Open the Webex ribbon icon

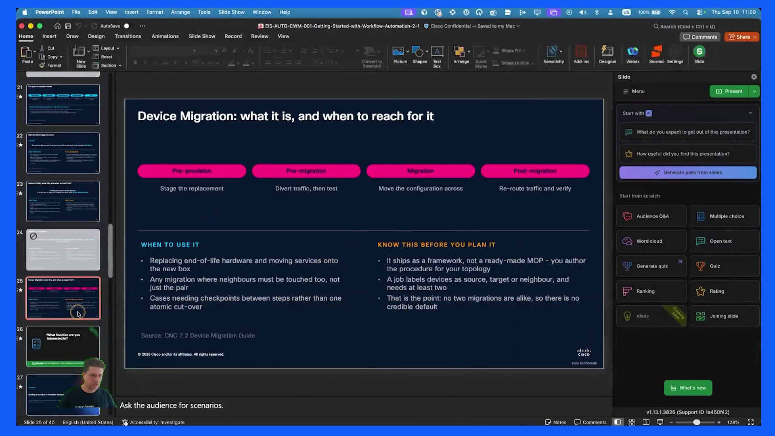(633, 55)
